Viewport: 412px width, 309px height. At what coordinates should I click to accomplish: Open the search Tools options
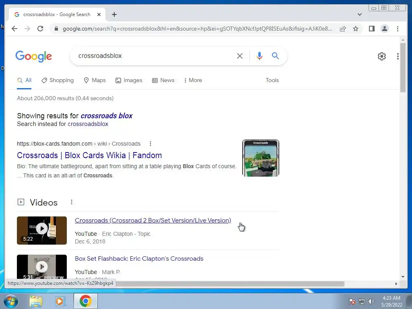pyautogui.click(x=272, y=80)
